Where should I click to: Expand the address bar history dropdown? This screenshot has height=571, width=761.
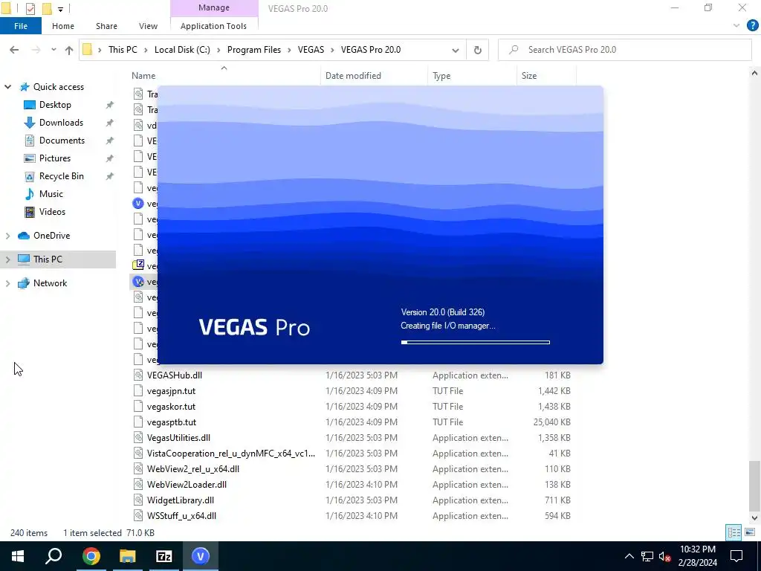click(x=456, y=50)
